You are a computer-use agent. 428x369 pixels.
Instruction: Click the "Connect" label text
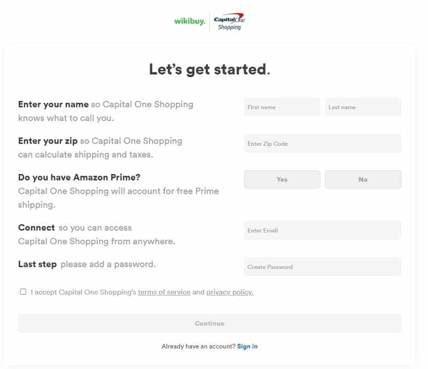[x=36, y=228]
